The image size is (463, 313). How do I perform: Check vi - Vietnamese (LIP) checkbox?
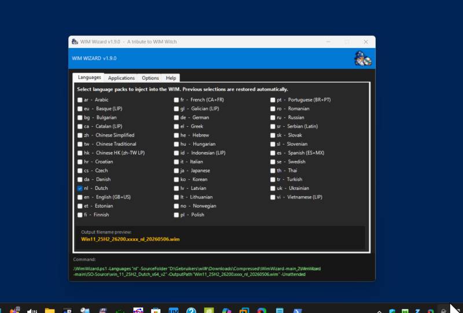[x=273, y=197]
